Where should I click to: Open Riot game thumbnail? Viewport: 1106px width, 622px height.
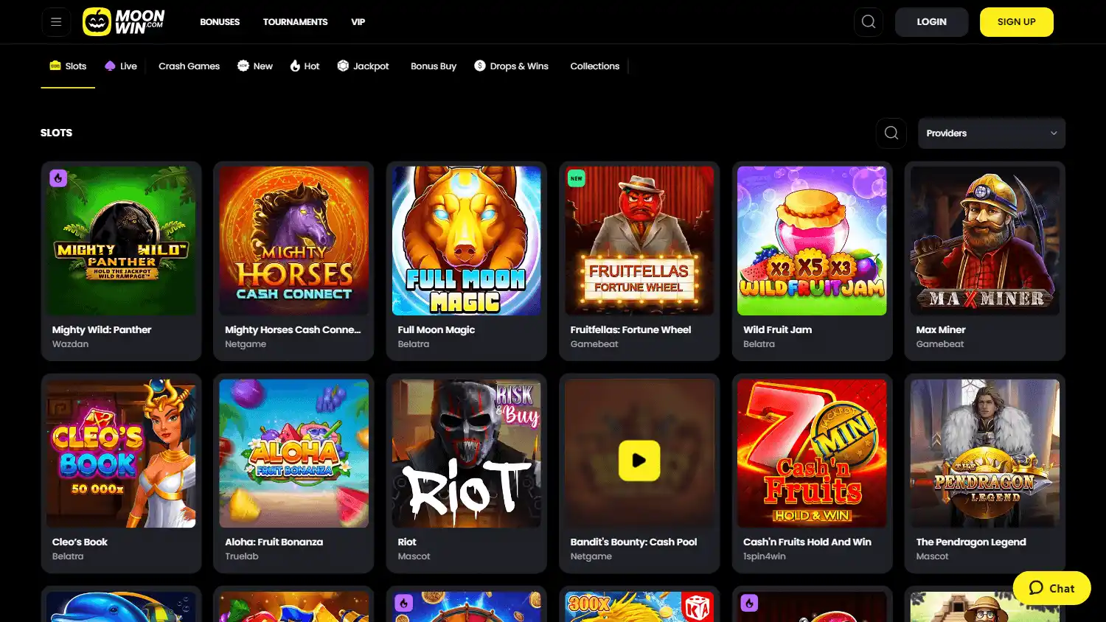pyautogui.click(x=466, y=453)
